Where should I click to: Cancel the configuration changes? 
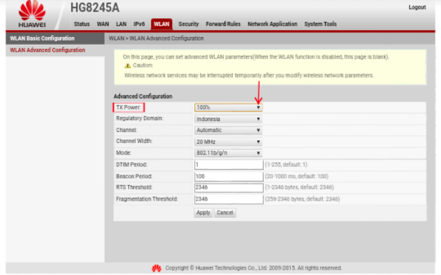[x=225, y=212]
